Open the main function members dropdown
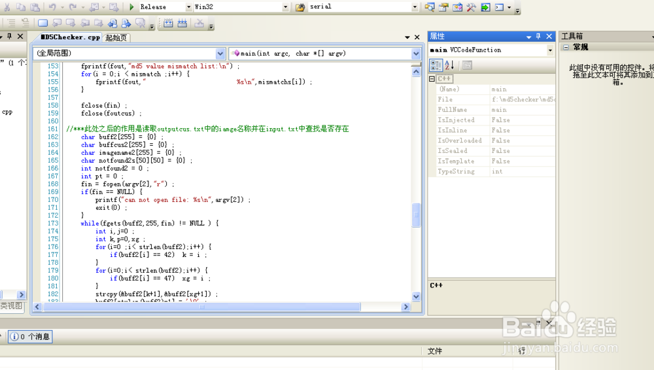This screenshot has height=370, width=654. pos(416,54)
